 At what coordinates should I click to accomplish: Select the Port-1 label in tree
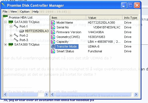24,26
